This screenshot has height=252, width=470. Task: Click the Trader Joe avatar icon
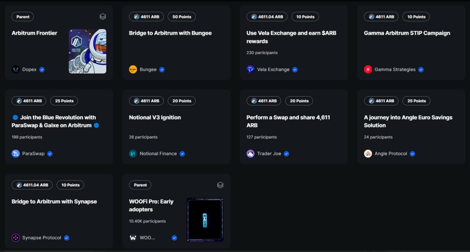(x=251, y=154)
